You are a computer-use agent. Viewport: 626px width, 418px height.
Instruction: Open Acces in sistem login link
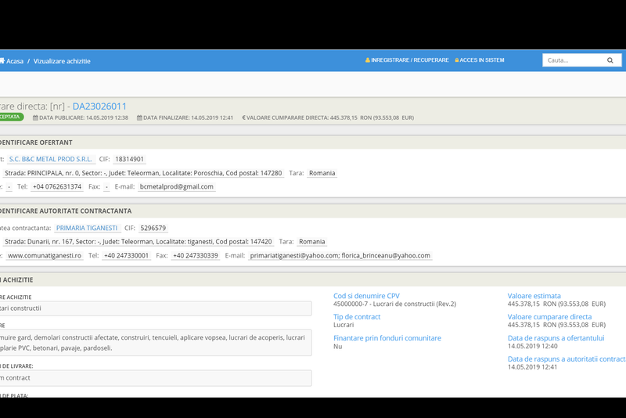tap(482, 60)
